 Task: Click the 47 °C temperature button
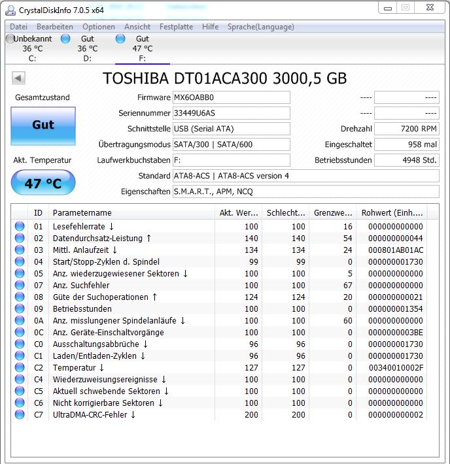43,183
